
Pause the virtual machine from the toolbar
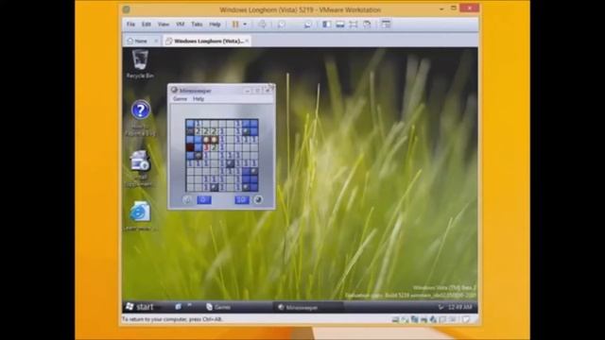(x=235, y=25)
